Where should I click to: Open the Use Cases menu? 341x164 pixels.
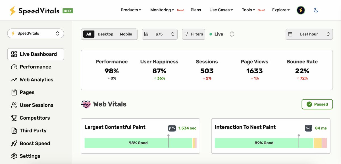[x=221, y=10]
